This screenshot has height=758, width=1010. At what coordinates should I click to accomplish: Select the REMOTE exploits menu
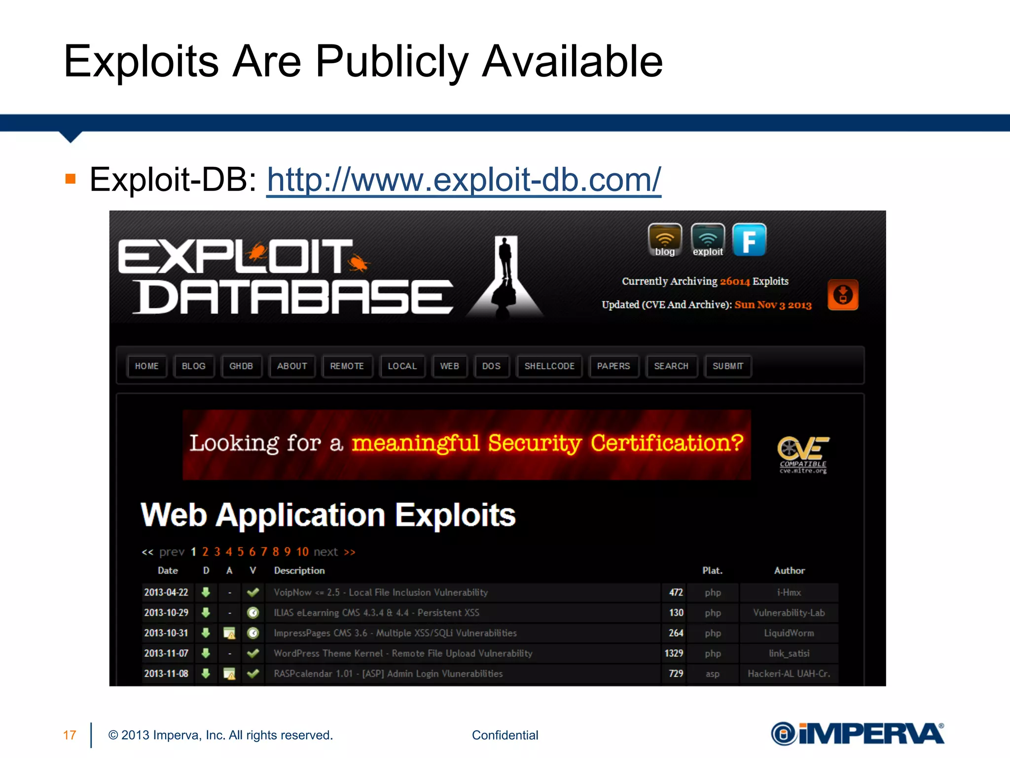click(347, 366)
